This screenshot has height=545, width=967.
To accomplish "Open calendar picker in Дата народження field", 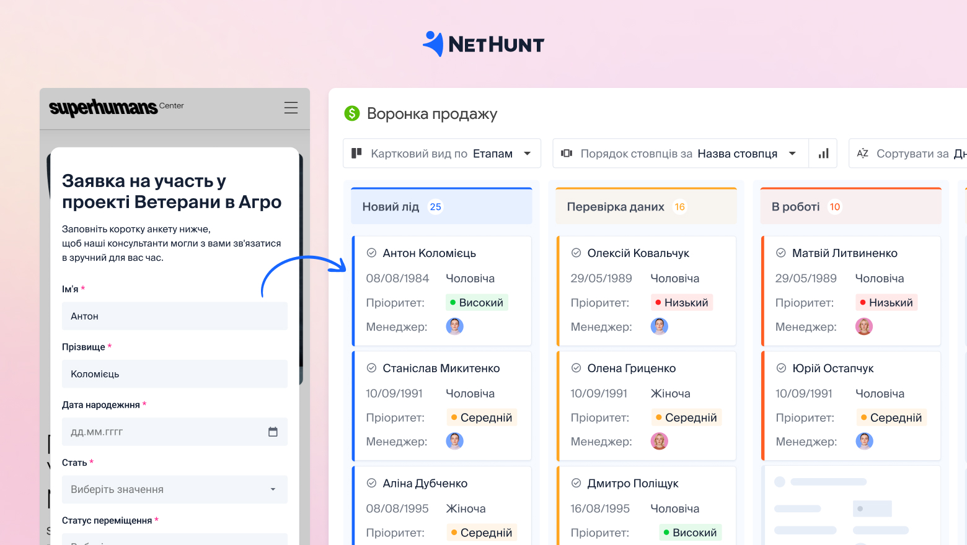I will [273, 432].
